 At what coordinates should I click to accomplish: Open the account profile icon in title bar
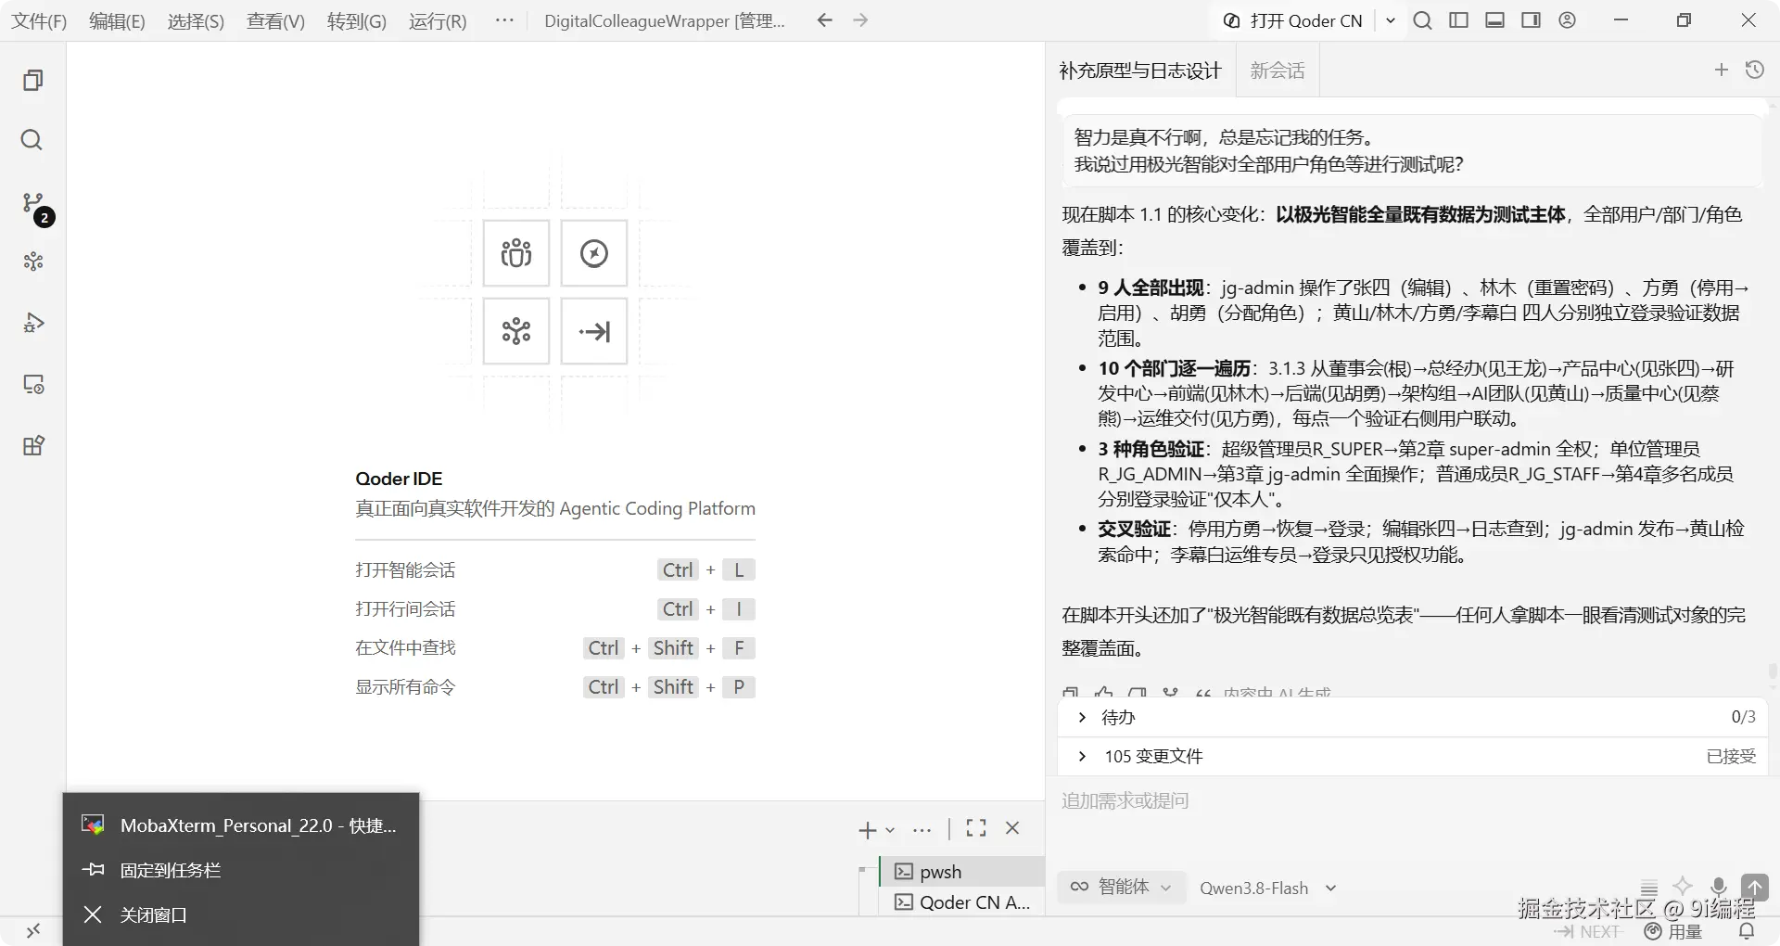pos(1567,20)
